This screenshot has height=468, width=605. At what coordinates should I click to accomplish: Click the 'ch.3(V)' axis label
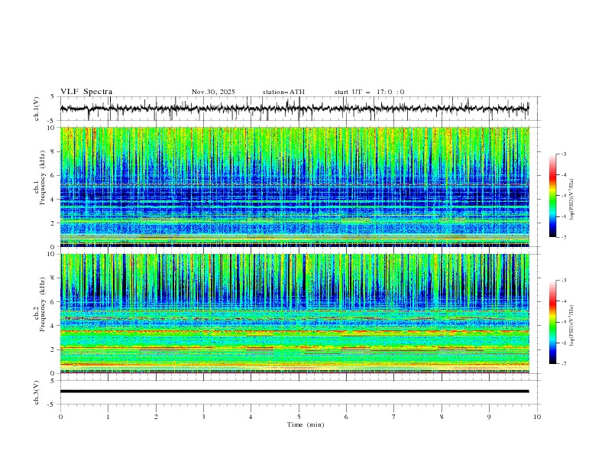(37, 392)
